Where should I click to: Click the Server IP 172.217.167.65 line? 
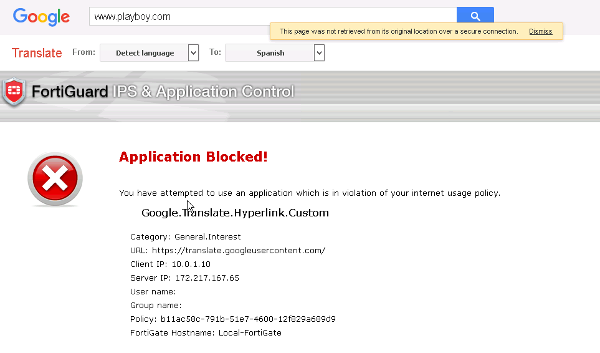click(x=184, y=278)
